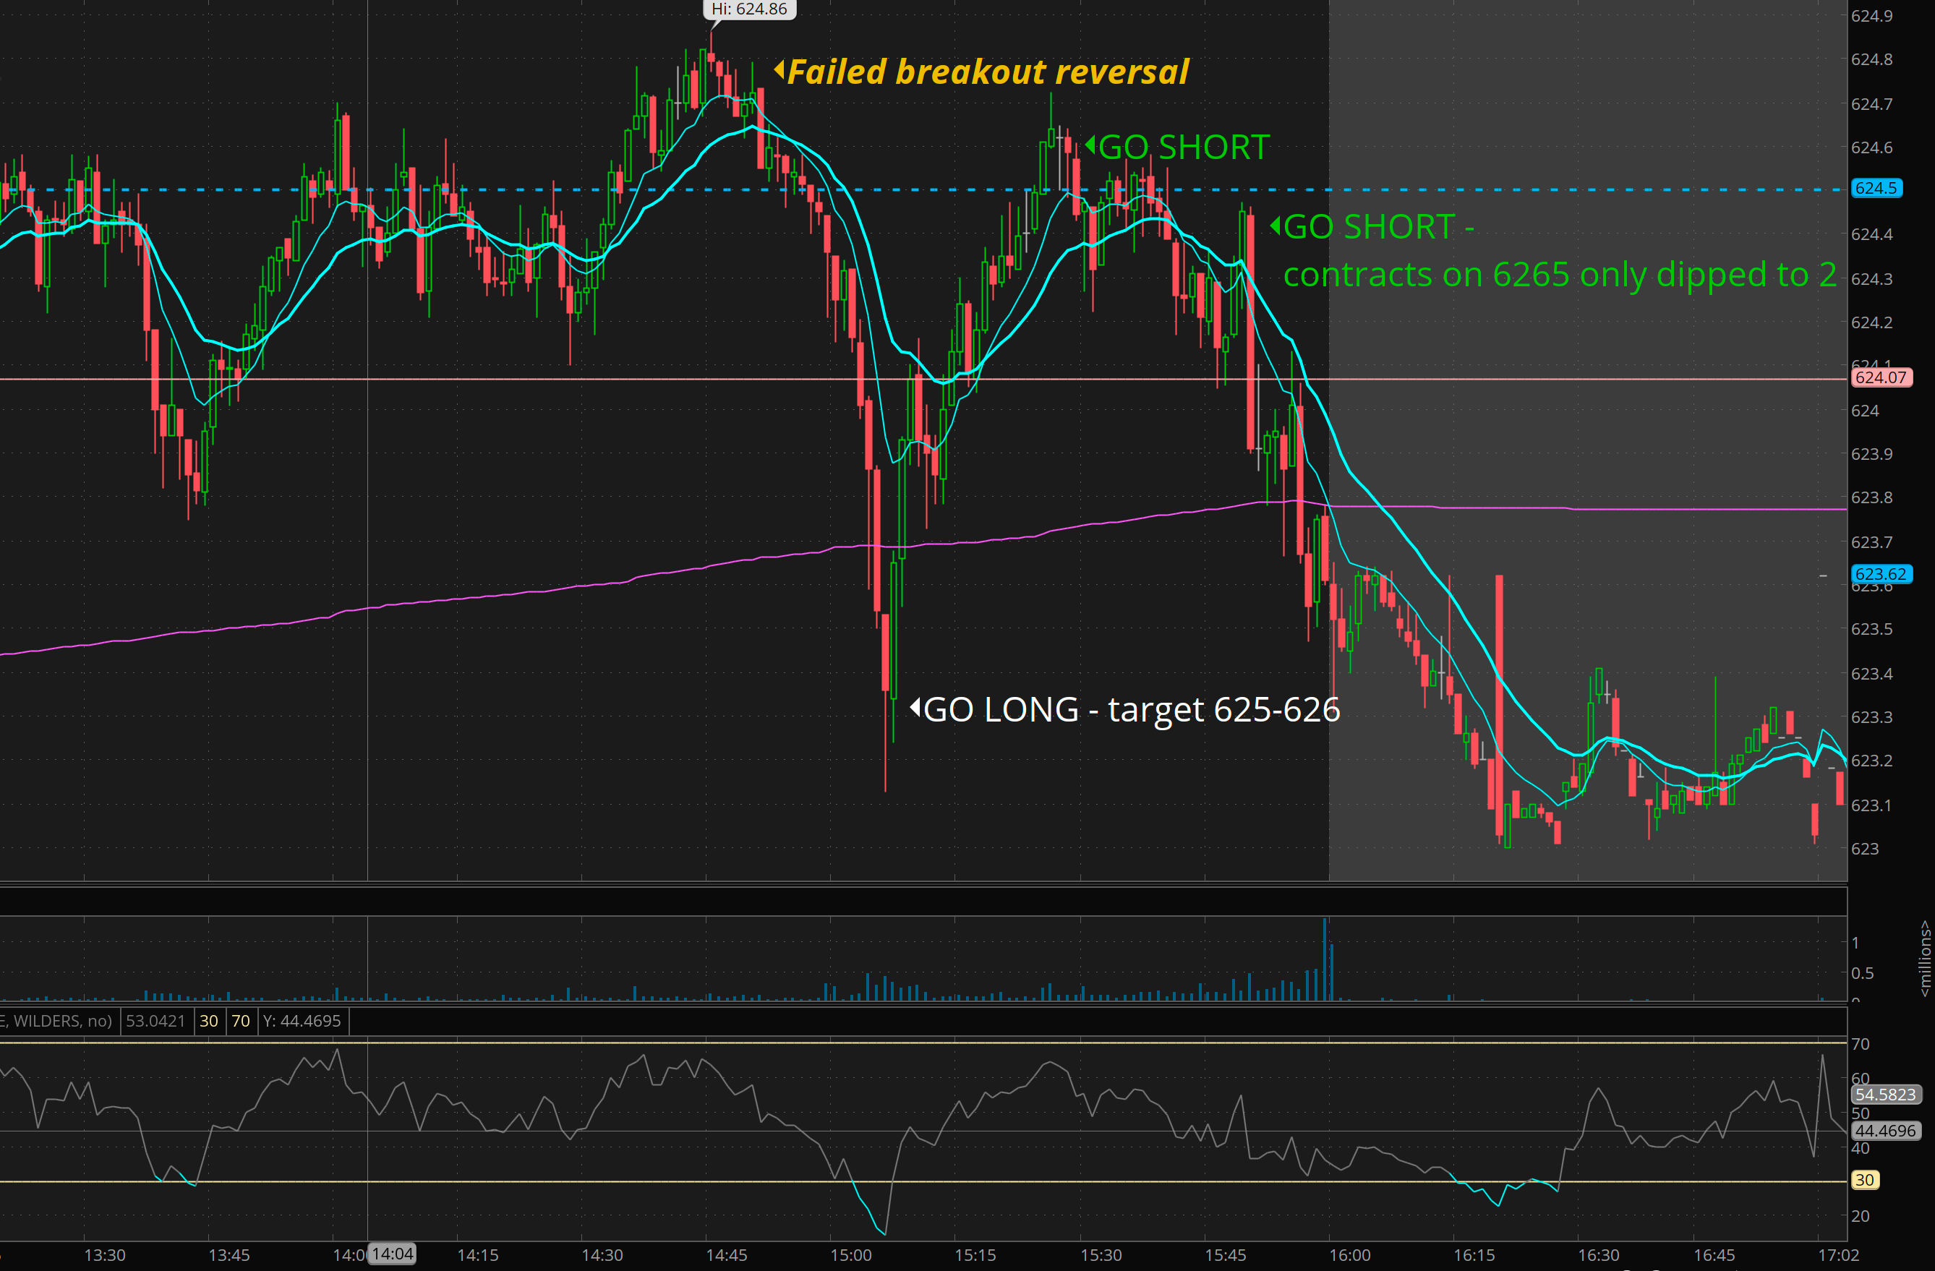
Task: Click arrow marker beside GO LONG annotation
Action: (x=915, y=707)
